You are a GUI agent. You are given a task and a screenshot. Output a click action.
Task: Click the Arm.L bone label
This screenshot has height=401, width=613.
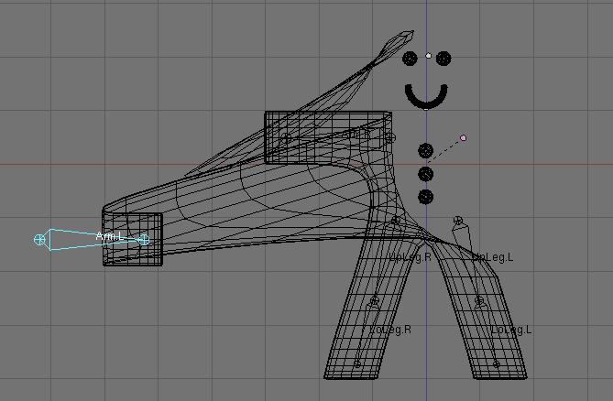pyautogui.click(x=109, y=236)
